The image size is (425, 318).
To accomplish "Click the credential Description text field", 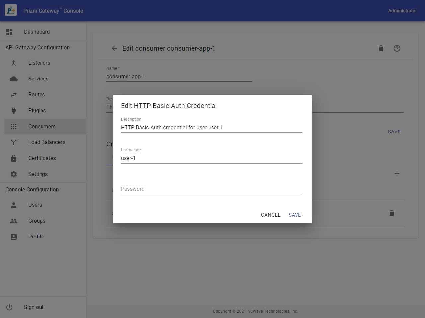I will (212, 128).
